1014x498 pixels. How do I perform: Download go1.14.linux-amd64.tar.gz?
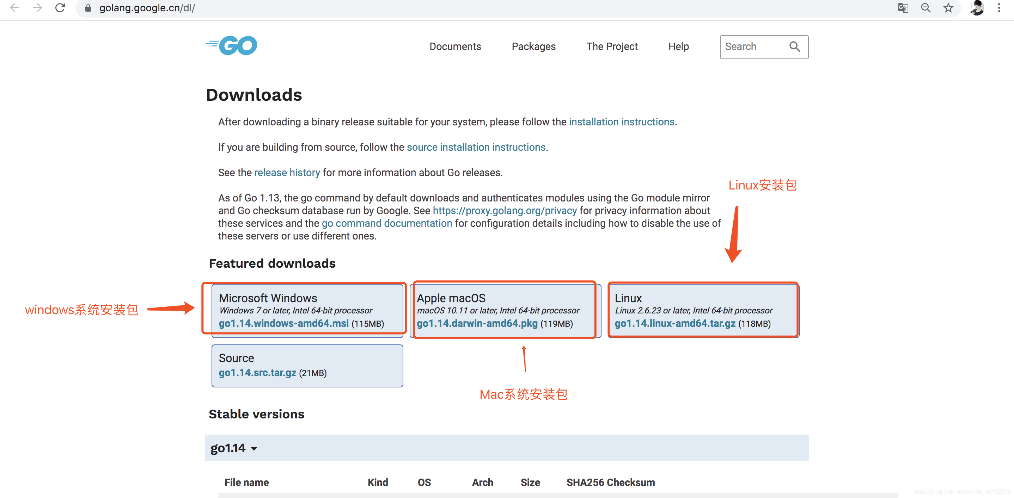point(675,323)
